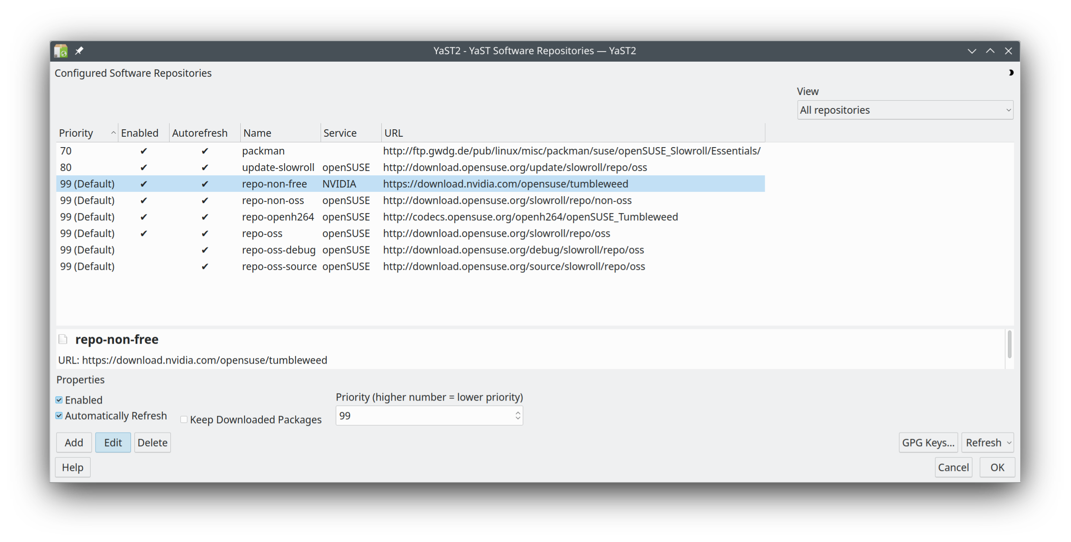1071x542 pixels.
Task: Minimize the YaST2 window
Action: point(972,51)
